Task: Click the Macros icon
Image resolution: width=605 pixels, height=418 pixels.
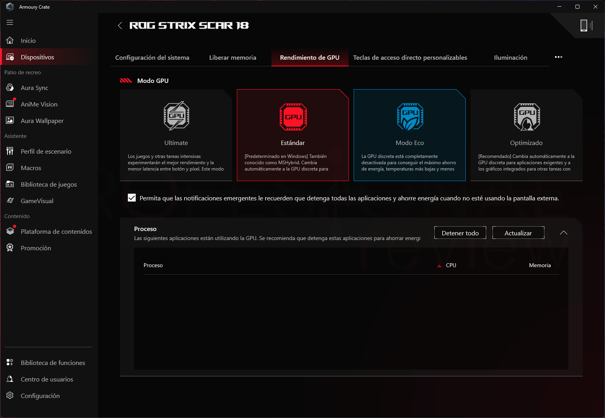Action: point(10,168)
